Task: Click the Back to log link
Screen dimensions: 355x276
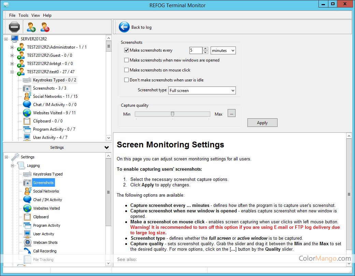Action: coord(141,27)
